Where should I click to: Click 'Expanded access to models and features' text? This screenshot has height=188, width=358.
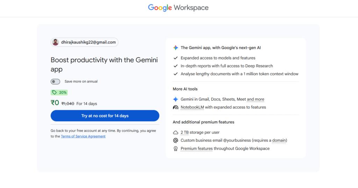click(218, 58)
